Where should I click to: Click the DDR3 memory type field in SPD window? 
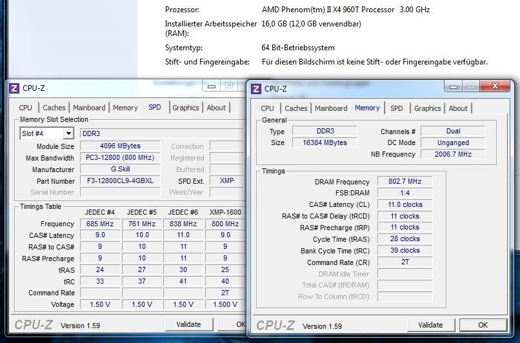coord(162,133)
